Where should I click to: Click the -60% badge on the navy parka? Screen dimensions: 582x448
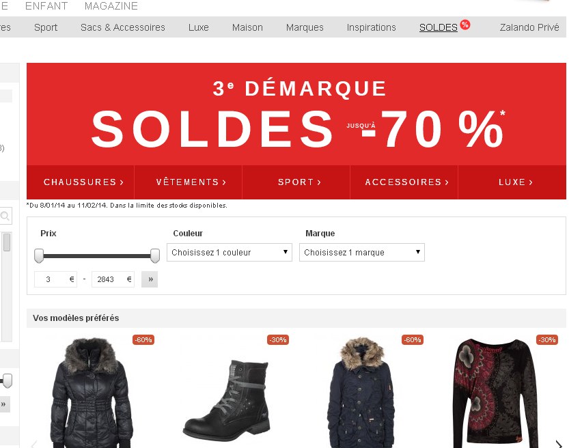413,339
